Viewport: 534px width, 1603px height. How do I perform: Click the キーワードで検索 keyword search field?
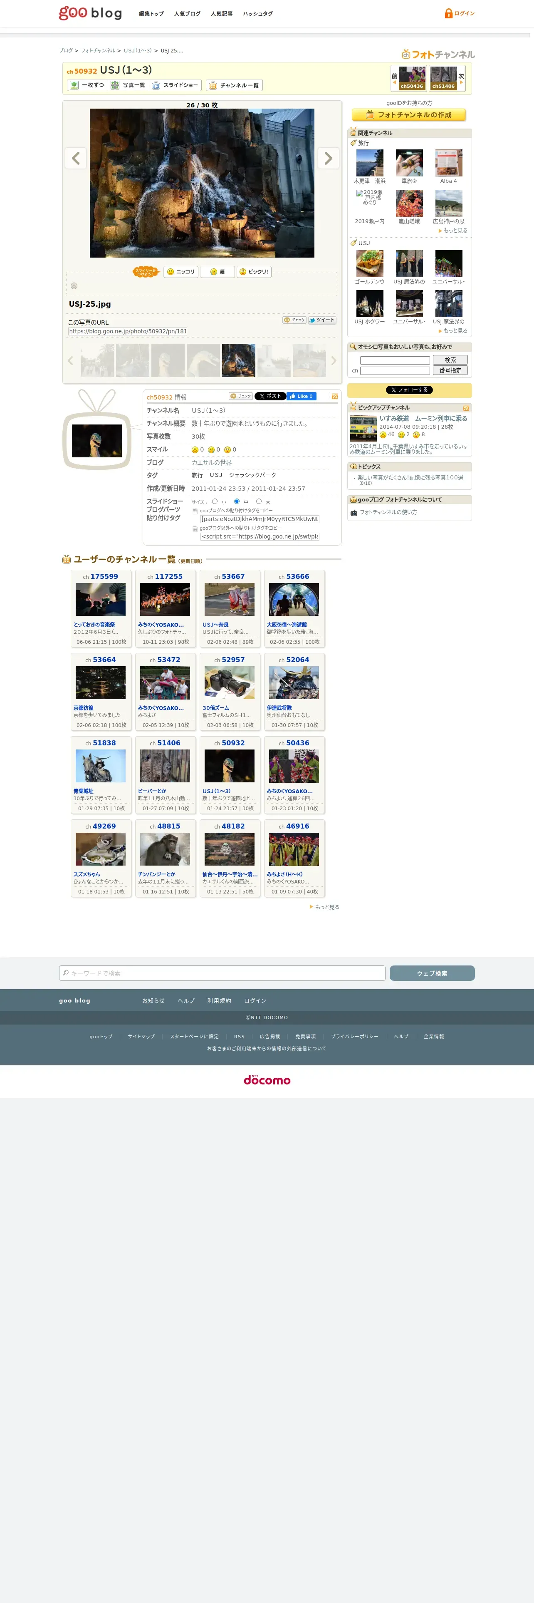[222, 973]
